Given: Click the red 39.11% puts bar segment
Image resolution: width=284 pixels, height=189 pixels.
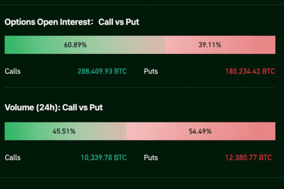Looking at the screenshot, I should [x=220, y=45].
